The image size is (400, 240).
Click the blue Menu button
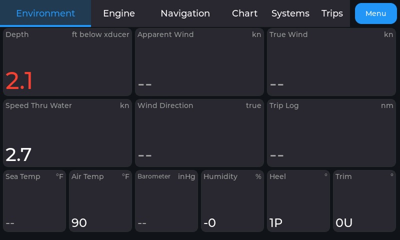(x=376, y=13)
